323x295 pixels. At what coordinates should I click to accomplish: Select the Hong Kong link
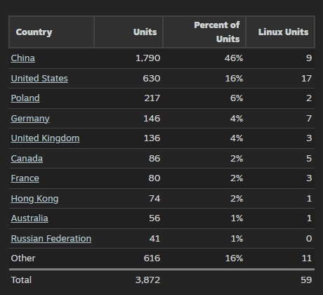[34, 199]
